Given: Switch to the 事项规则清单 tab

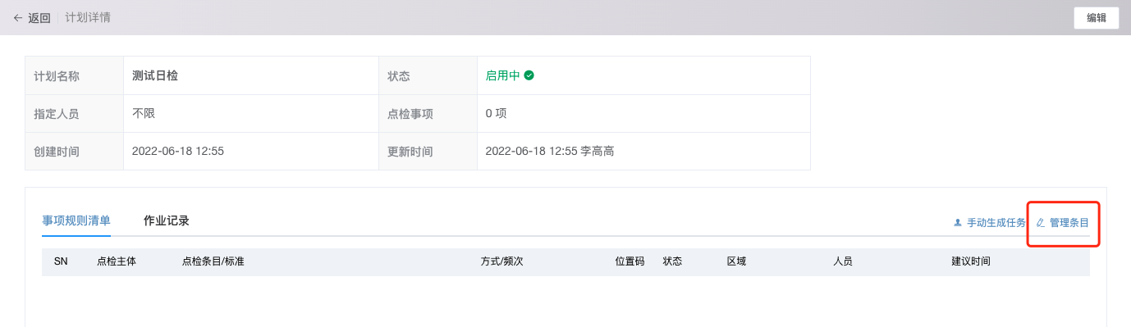Looking at the screenshot, I should tap(76, 220).
